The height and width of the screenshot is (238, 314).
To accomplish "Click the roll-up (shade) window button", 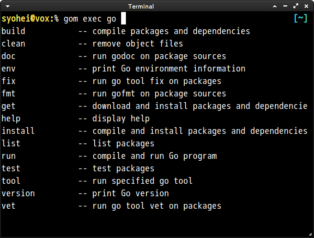I will (x=275, y=6).
